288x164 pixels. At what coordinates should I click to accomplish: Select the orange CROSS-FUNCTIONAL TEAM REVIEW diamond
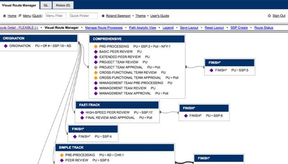[x=96, y=73]
